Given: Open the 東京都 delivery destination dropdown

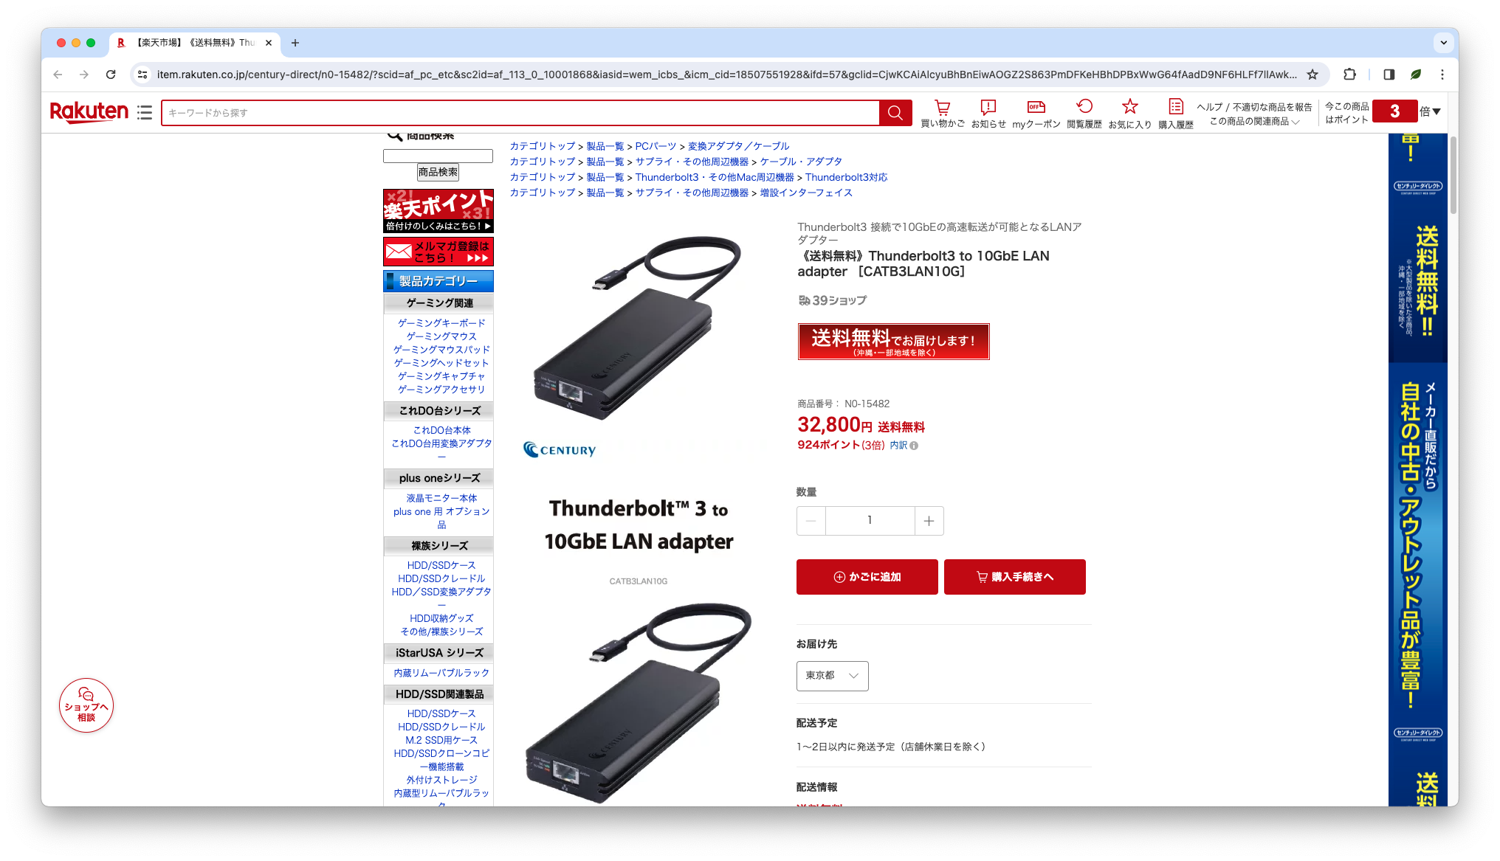Looking at the screenshot, I should (832, 676).
